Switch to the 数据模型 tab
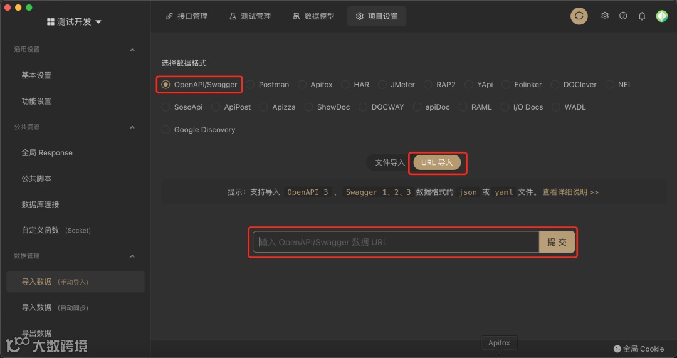 pos(313,16)
